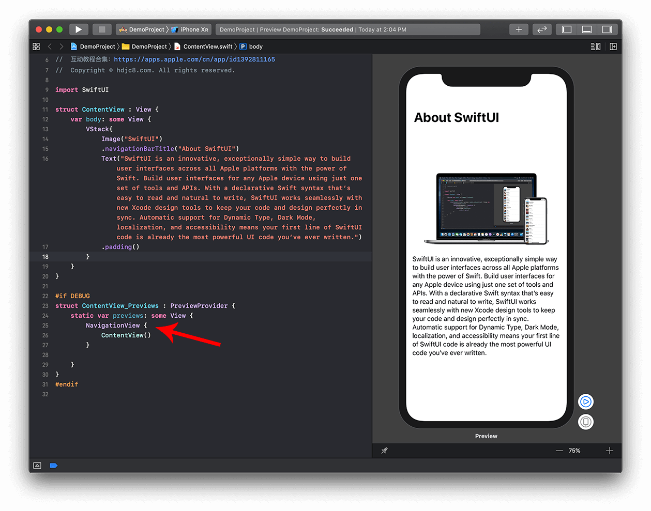Toggle the Navigator panel
651x511 pixels.
[x=567, y=29]
